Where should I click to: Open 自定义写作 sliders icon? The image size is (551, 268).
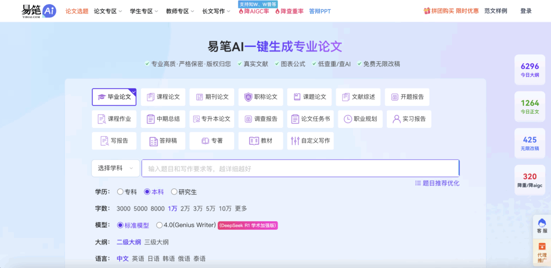click(x=295, y=141)
